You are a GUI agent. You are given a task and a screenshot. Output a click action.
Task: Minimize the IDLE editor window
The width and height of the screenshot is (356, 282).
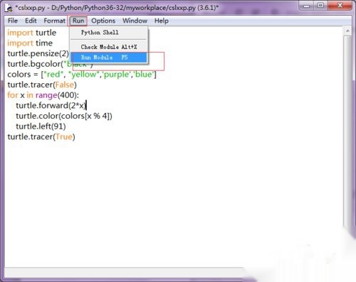click(307, 6)
